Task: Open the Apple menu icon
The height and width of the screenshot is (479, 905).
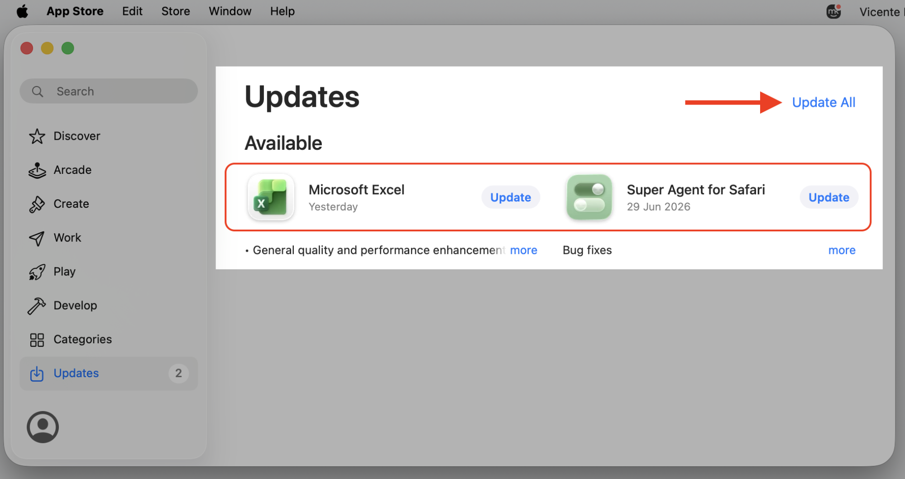Action: pyautogui.click(x=22, y=11)
